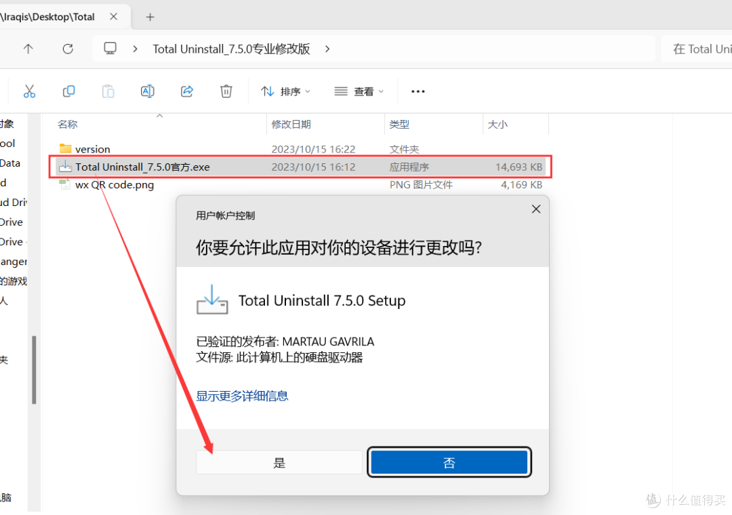Sort by Date modified (修改日期) column header
The image size is (732, 515).
(x=291, y=124)
